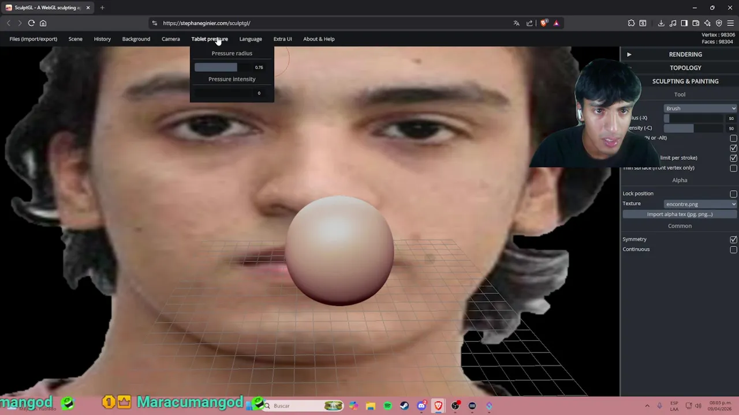Open Steam from the taskbar
The height and width of the screenshot is (415, 739).
pyautogui.click(x=404, y=406)
